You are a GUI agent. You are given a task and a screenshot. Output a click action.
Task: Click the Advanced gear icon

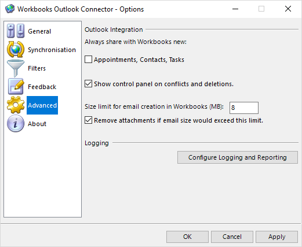pos(16,105)
